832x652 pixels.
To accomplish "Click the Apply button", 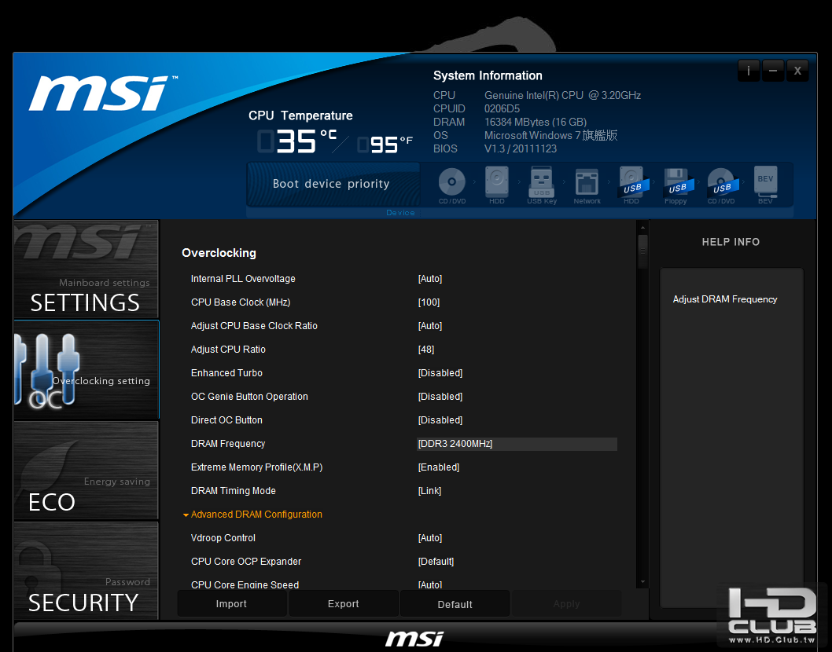I will [x=566, y=604].
